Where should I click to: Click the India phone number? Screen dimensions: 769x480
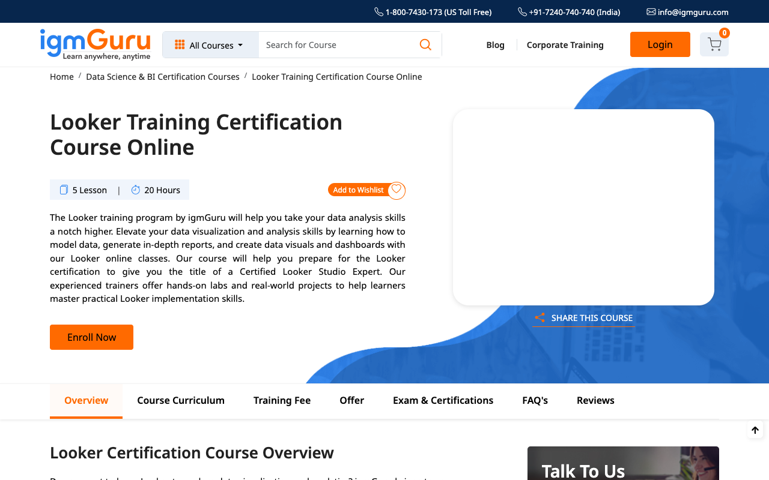(569, 12)
